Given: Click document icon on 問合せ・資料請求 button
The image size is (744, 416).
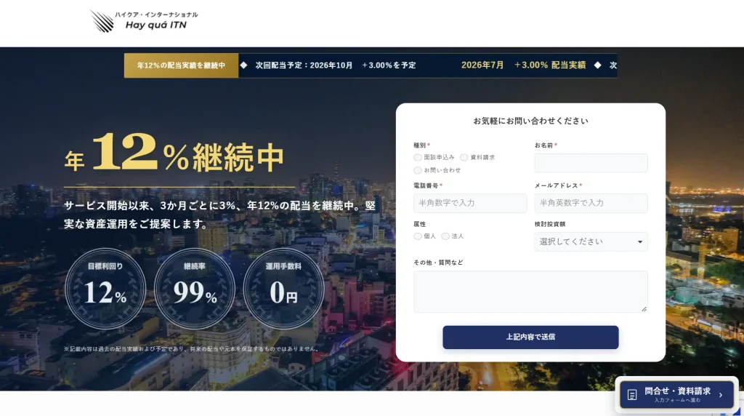Looking at the screenshot, I should (x=632, y=395).
